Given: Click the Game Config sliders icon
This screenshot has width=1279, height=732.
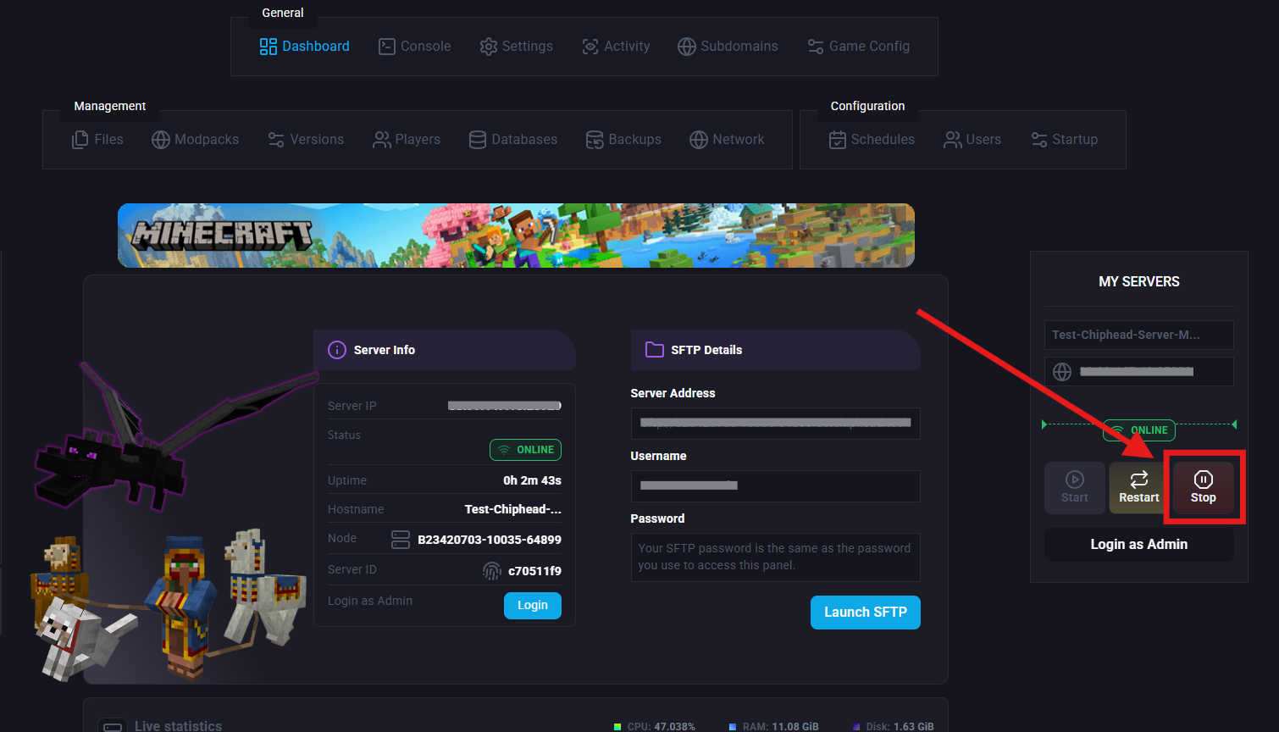Looking at the screenshot, I should [816, 47].
